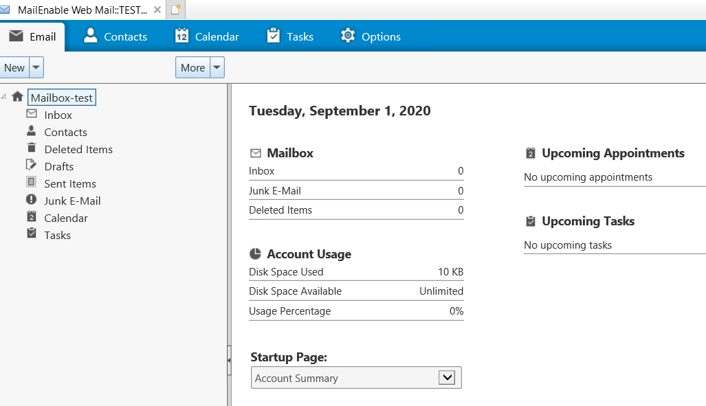Click the gear icon on Options tab
The image size is (706, 406).
(x=348, y=35)
